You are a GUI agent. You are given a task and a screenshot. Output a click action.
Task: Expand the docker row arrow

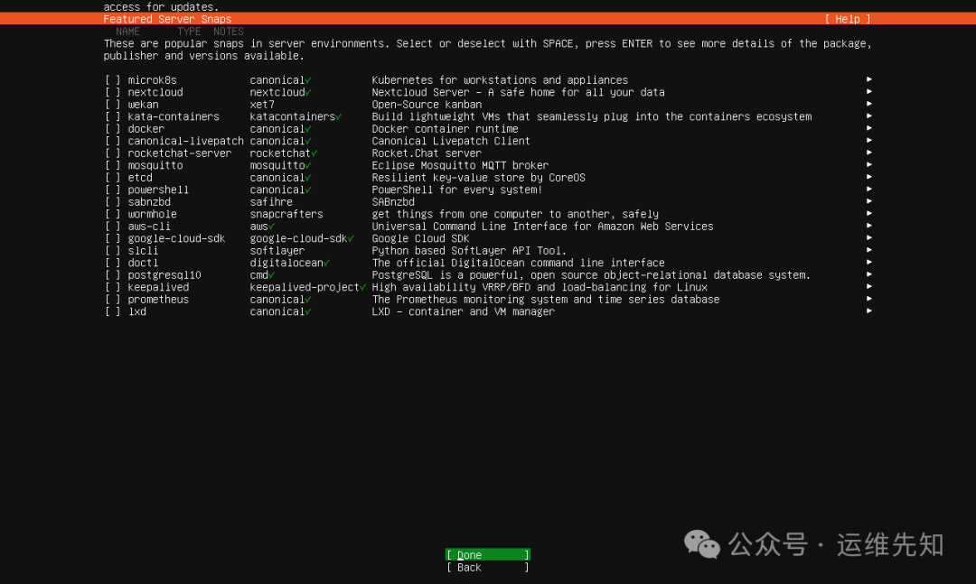[x=869, y=128]
